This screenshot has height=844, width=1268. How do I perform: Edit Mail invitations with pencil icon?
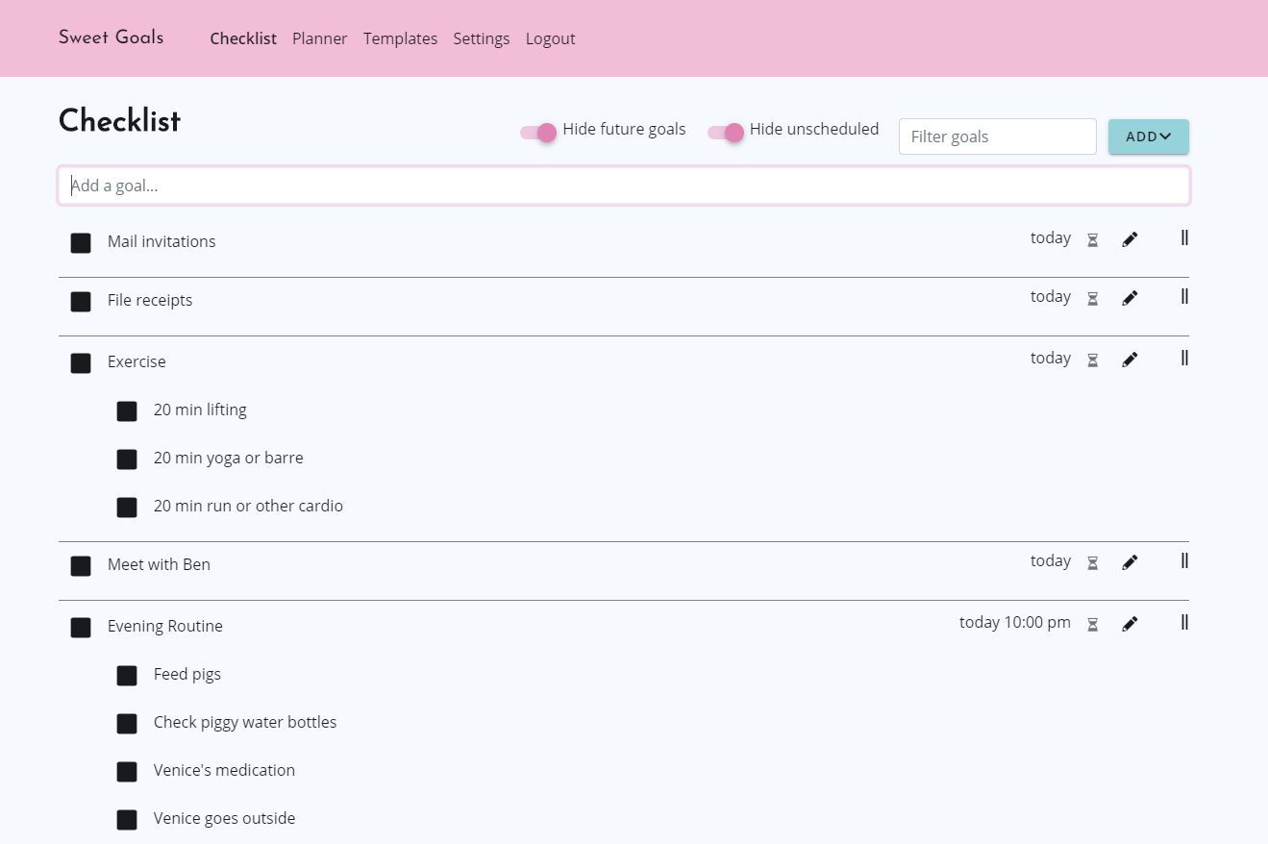[1130, 239]
